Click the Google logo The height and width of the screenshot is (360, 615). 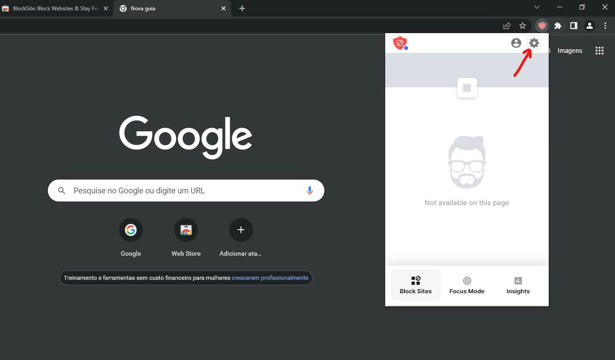[x=185, y=137]
